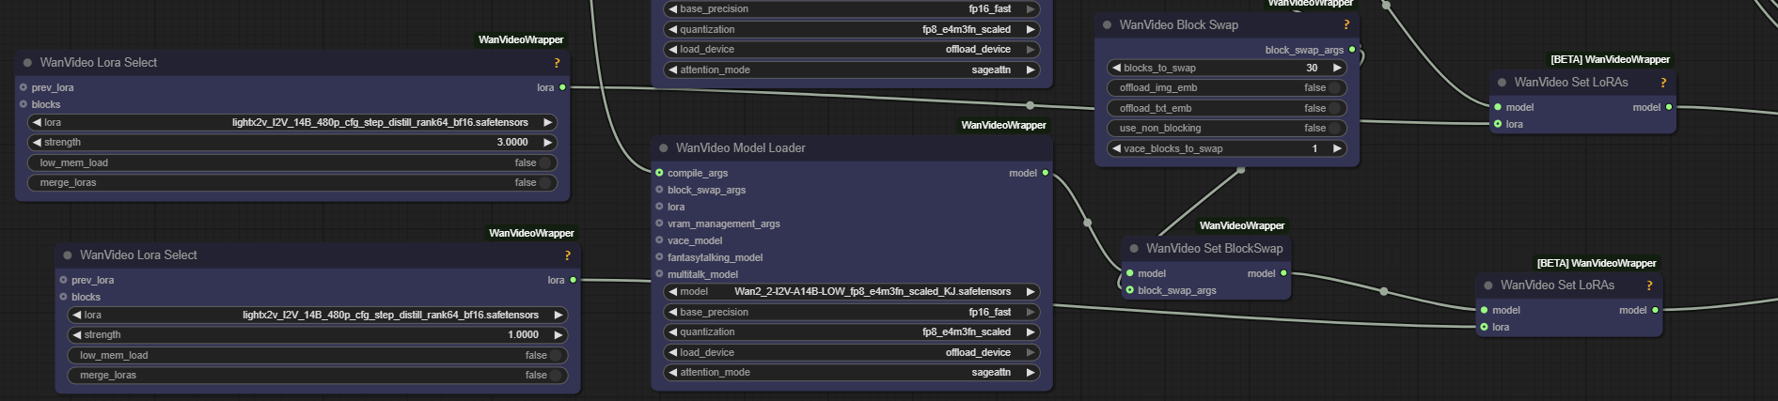Decrease blocks_to_swap with its left arrow

1116,68
